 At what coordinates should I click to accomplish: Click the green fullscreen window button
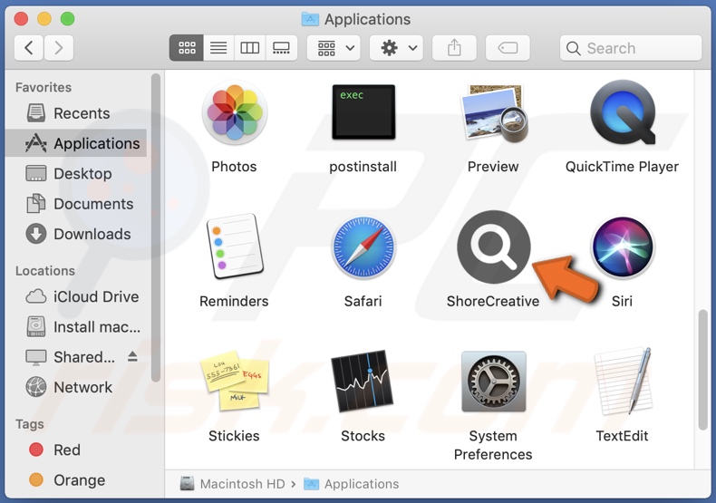click(x=68, y=19)
